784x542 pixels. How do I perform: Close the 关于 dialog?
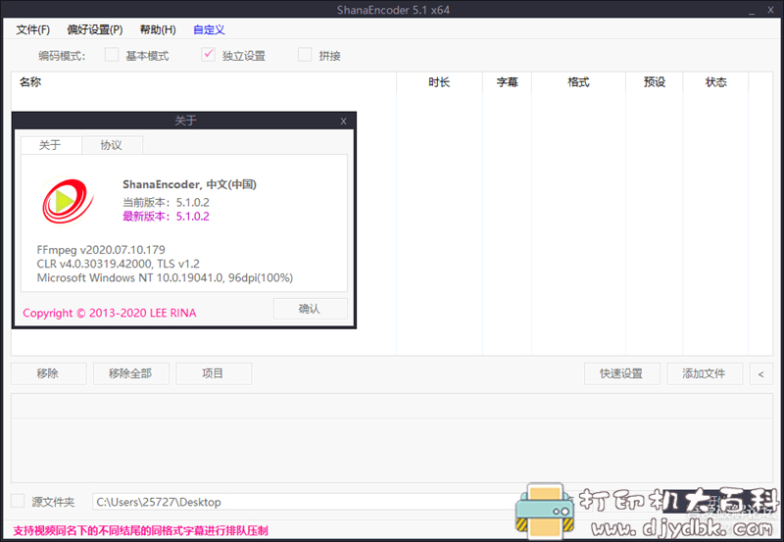click(344, 121)
